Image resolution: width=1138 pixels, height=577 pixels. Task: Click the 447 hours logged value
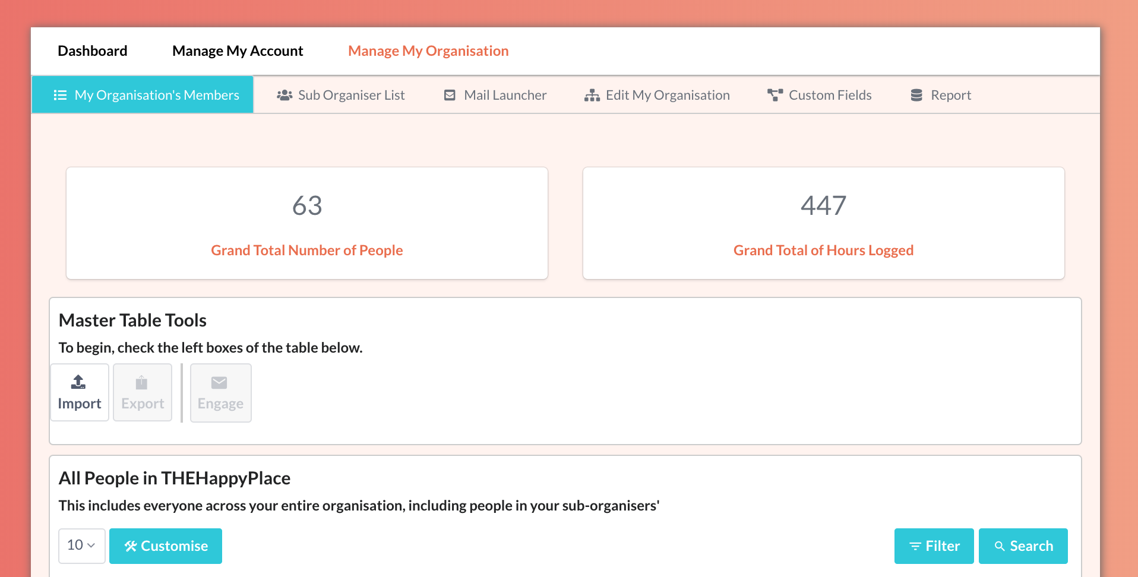coord(823,206)
